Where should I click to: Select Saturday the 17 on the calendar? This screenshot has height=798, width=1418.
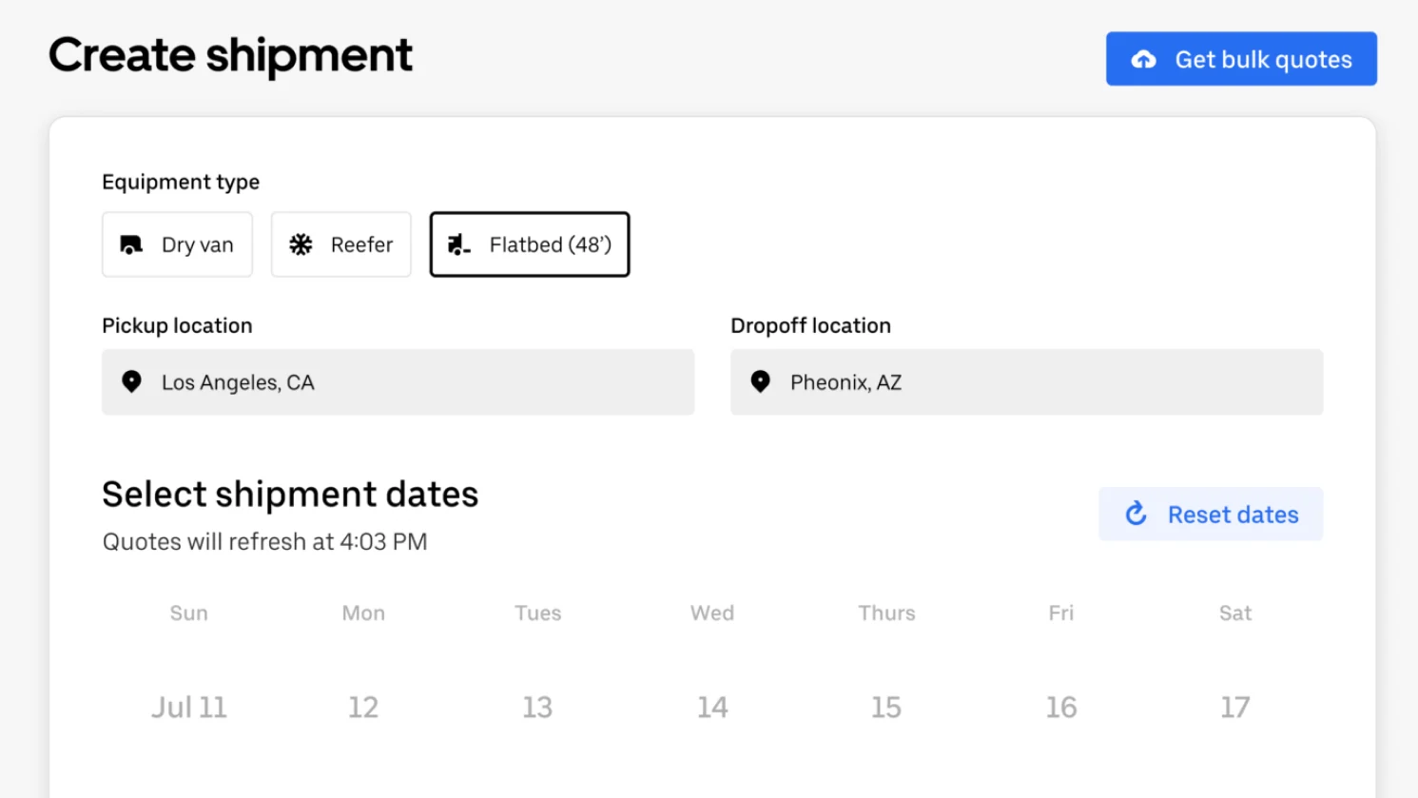(1234, 707)
